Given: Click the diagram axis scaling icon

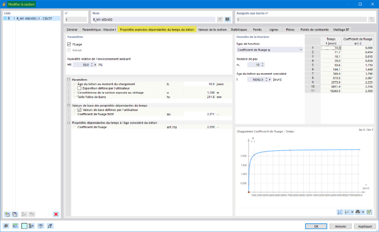Looking at the screenshot, I should click(347, 212).
